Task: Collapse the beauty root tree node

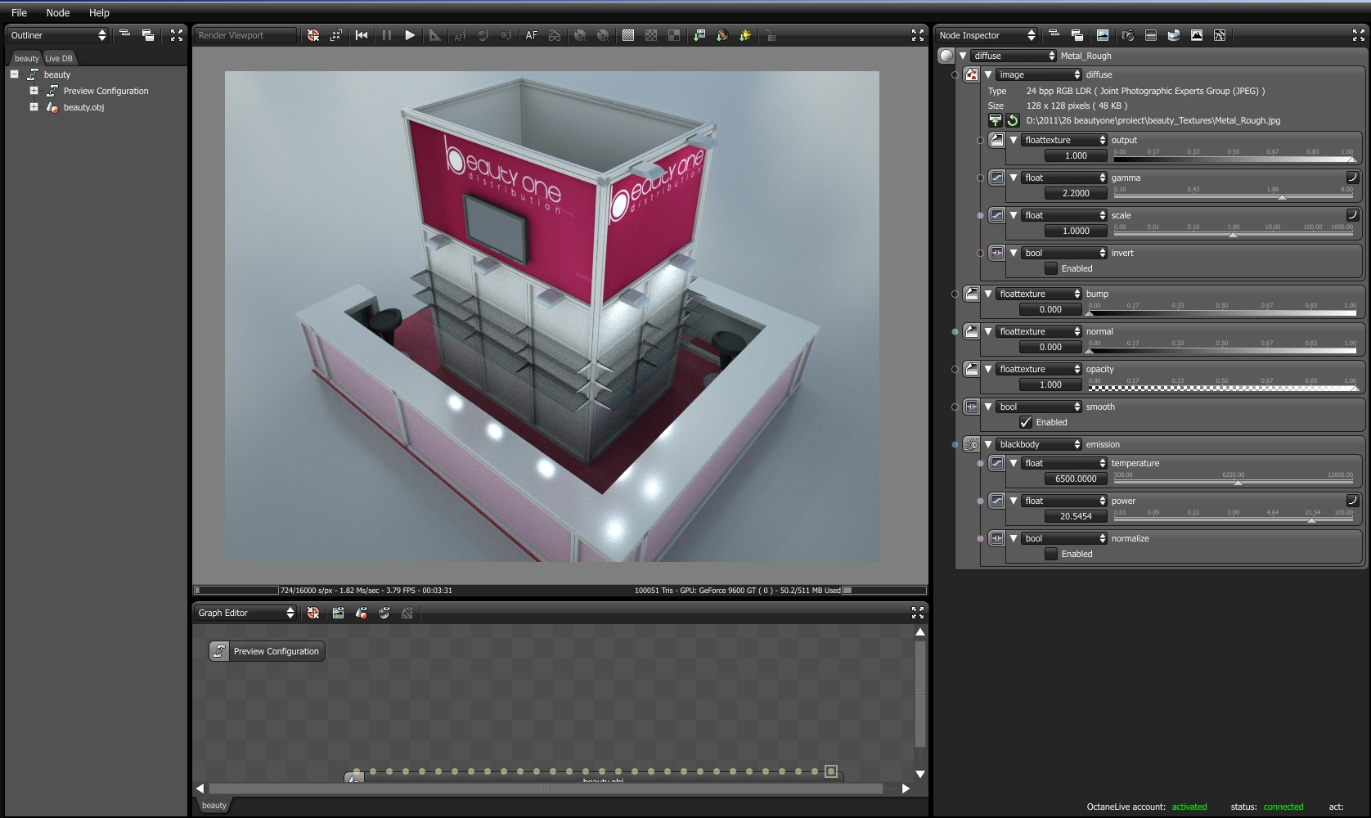Action: point(14,74)
